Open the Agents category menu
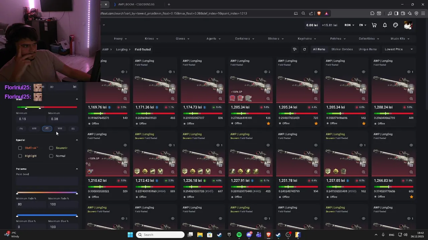 (x=213, y=39)
